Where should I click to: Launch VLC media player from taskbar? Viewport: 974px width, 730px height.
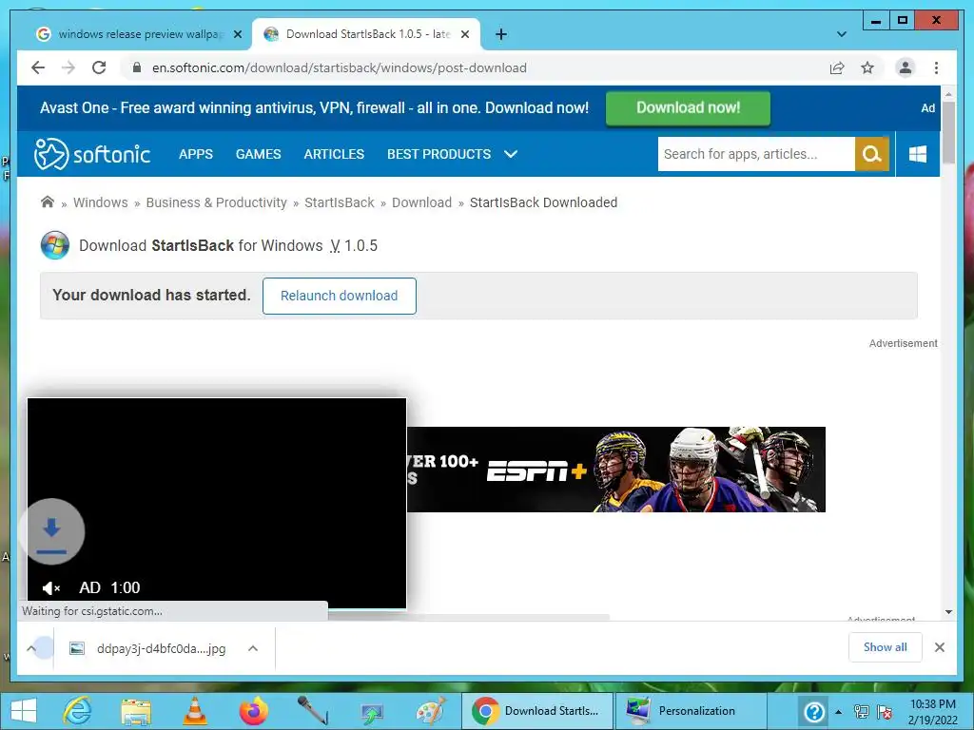194,711
